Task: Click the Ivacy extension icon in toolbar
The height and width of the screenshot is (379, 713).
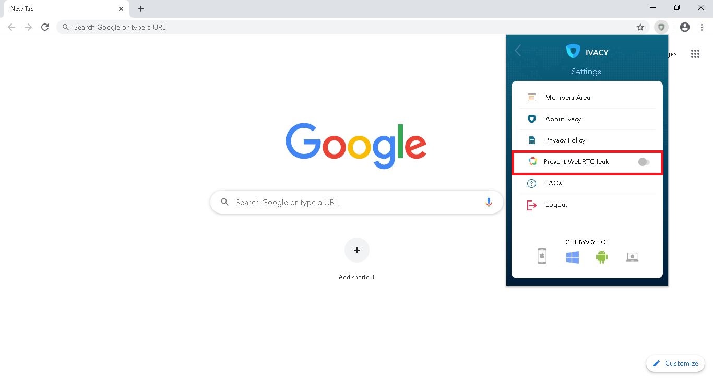Action: (661, 27)
